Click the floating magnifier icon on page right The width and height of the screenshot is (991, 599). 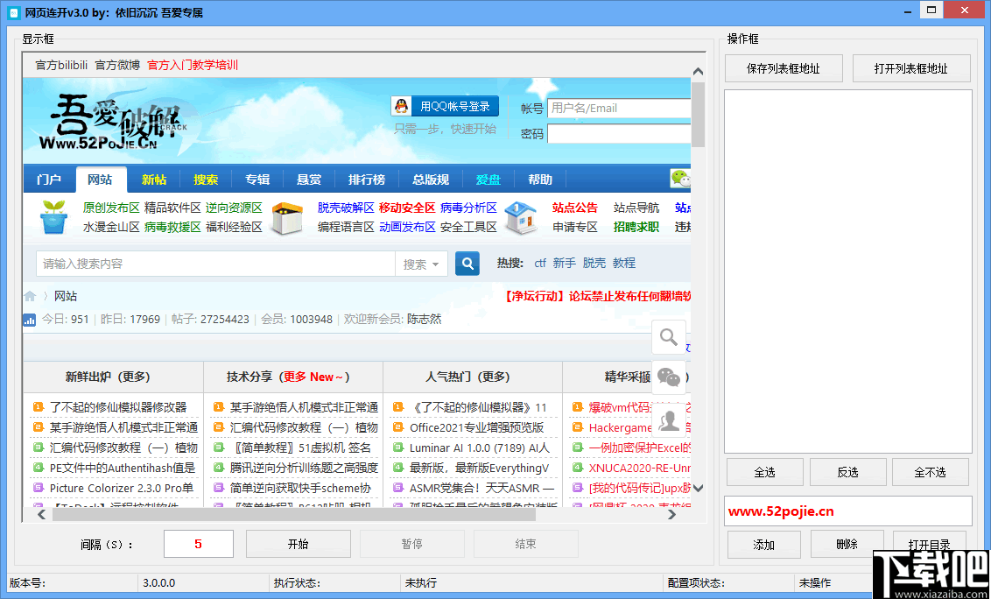coord(669,336)
